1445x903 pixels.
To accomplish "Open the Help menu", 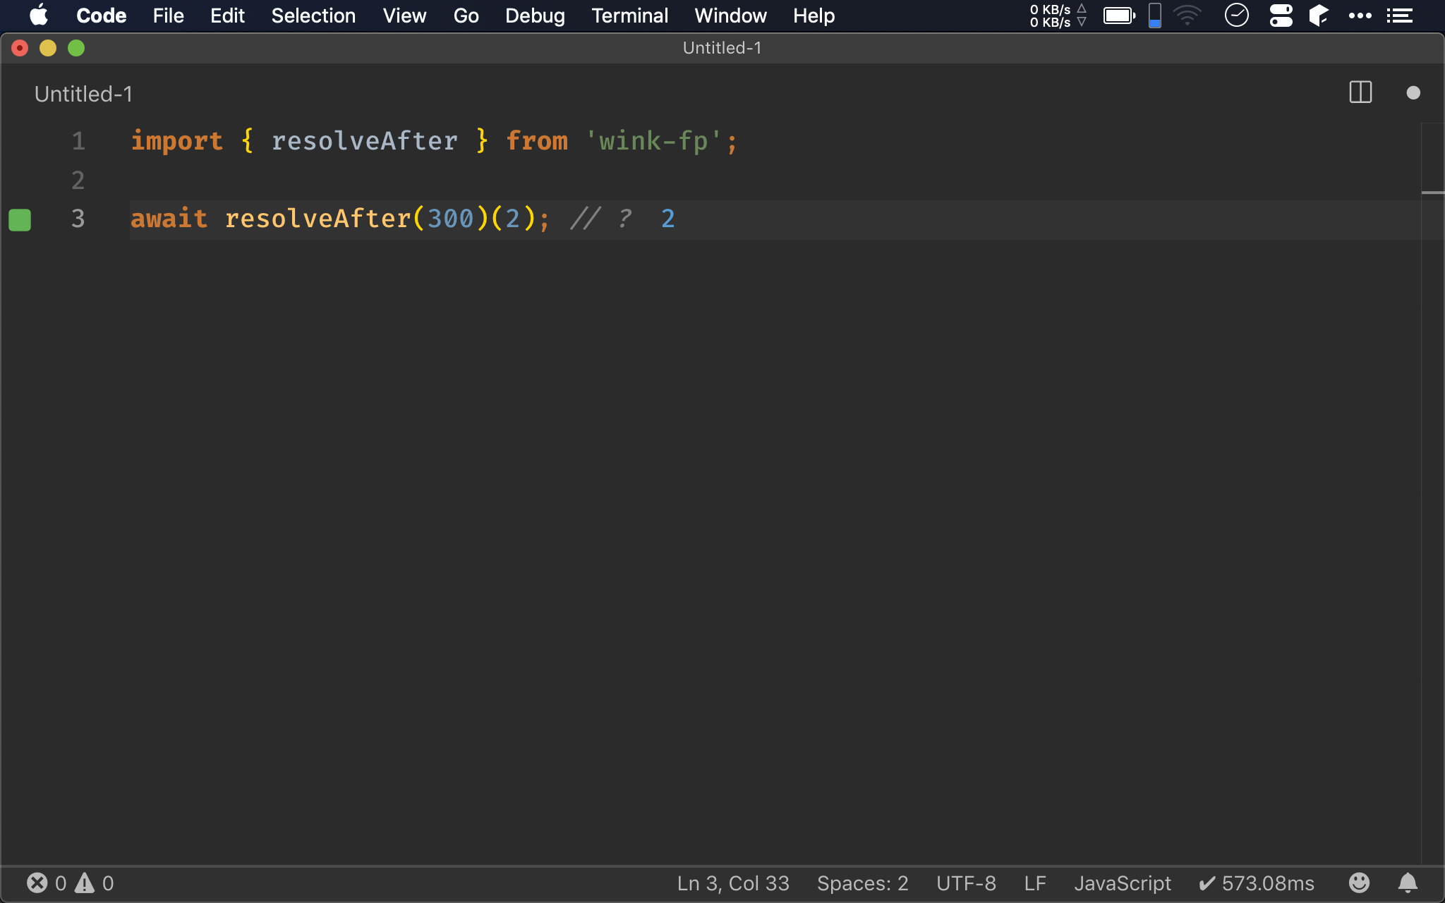I will click(814, 16).
